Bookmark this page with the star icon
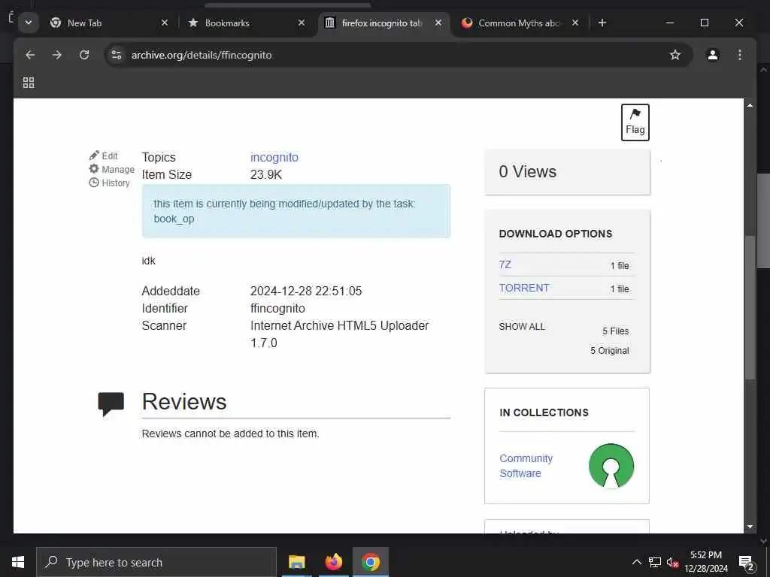The width and height of the screenshot is (770, 577). point(675,55)
